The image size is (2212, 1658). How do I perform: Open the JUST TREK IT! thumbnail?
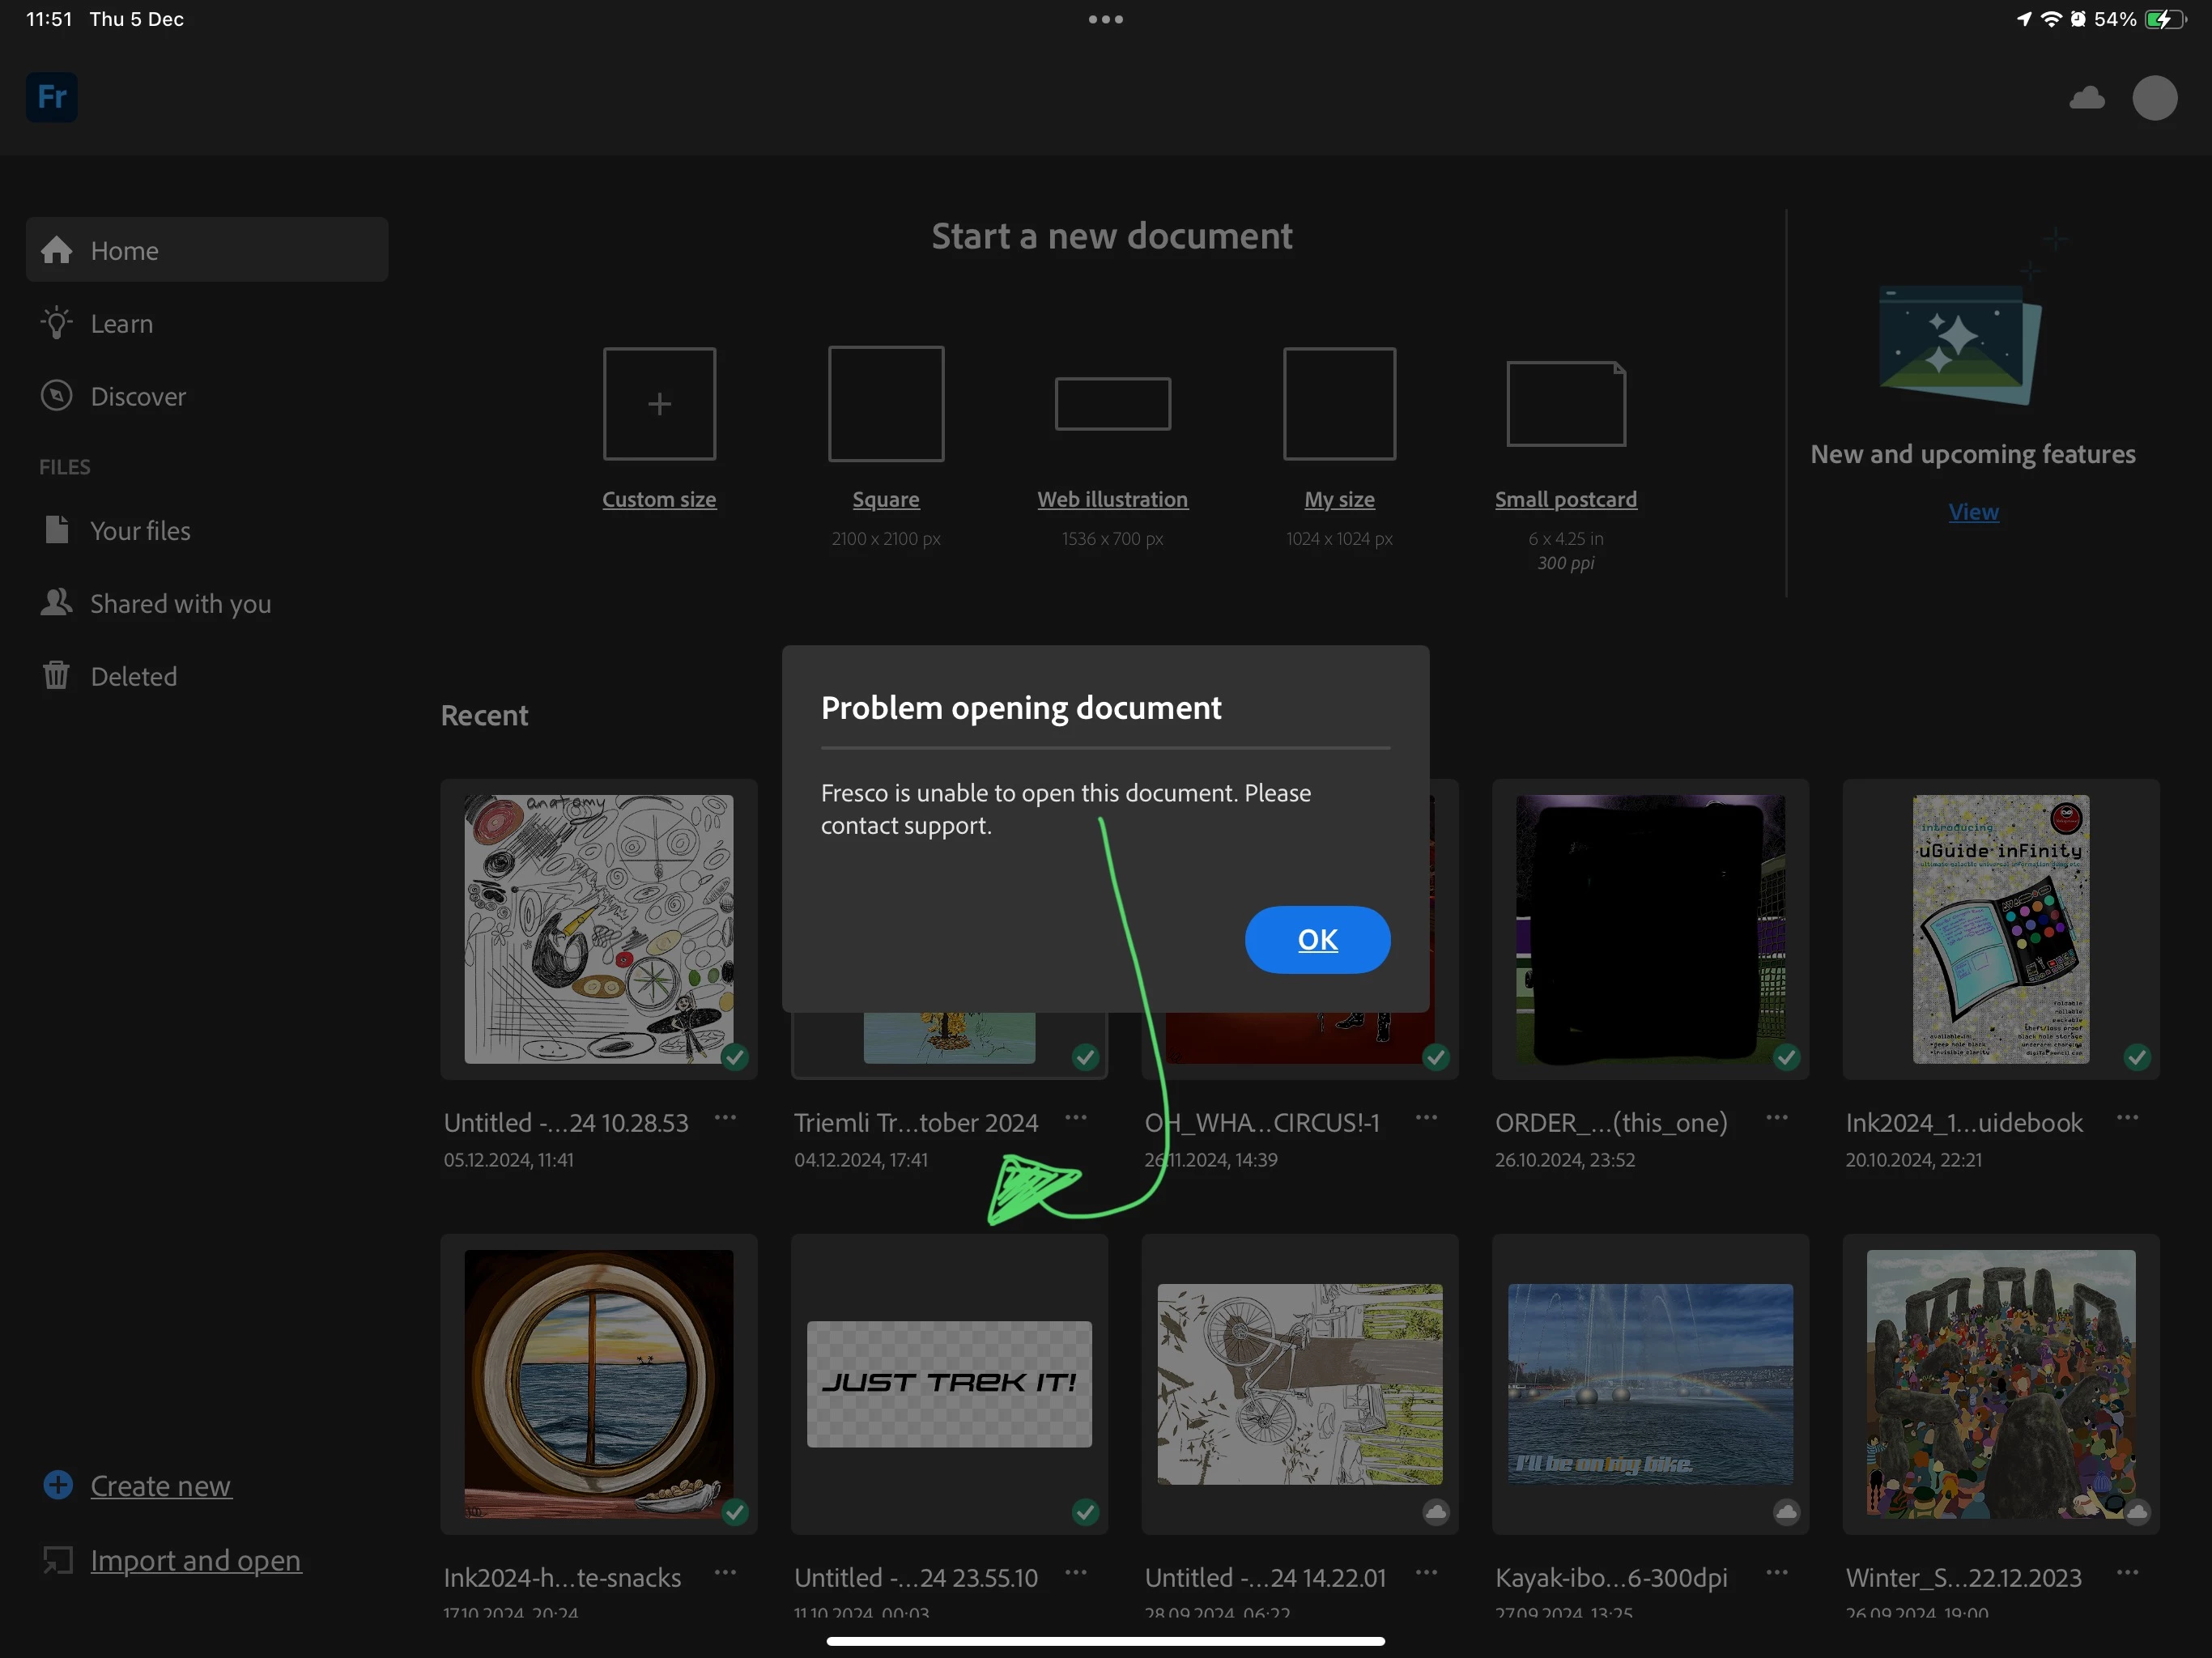949,1384
